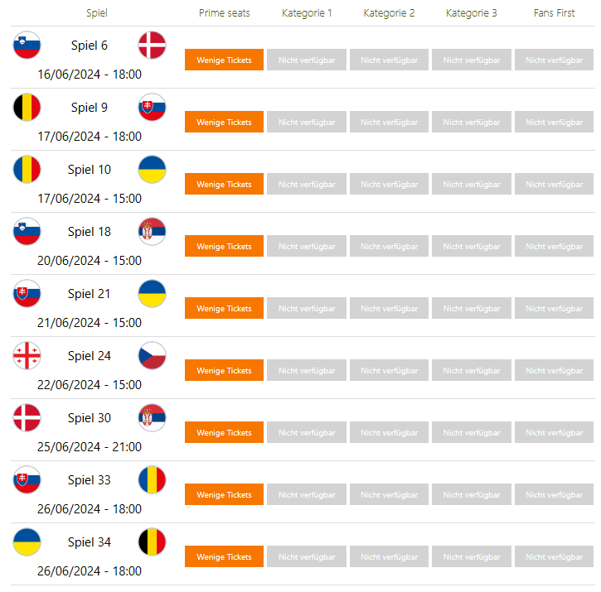Click the Kategorie 3 column header
The height and width of the screenshot is (592, 601).
click(472, 13)
